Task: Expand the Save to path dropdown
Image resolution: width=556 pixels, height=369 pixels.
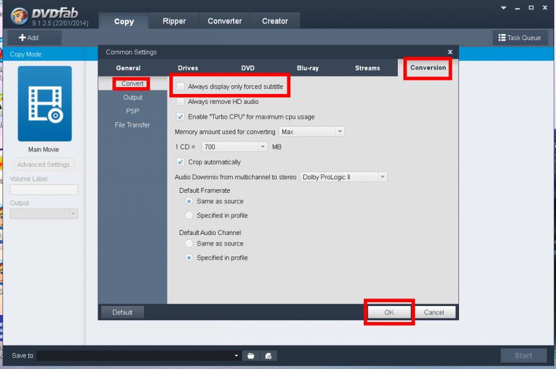Action: 236,356
